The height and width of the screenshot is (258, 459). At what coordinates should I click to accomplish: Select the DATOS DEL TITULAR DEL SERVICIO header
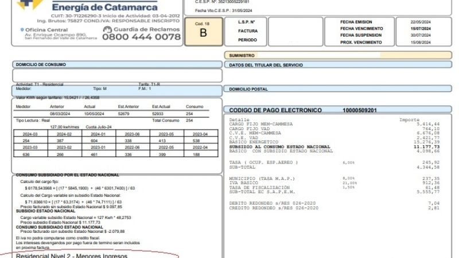pyautogui.click(x=338, y=65)
